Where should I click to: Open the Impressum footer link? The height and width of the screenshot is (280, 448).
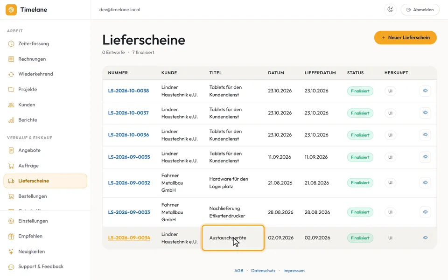(294, 271)
